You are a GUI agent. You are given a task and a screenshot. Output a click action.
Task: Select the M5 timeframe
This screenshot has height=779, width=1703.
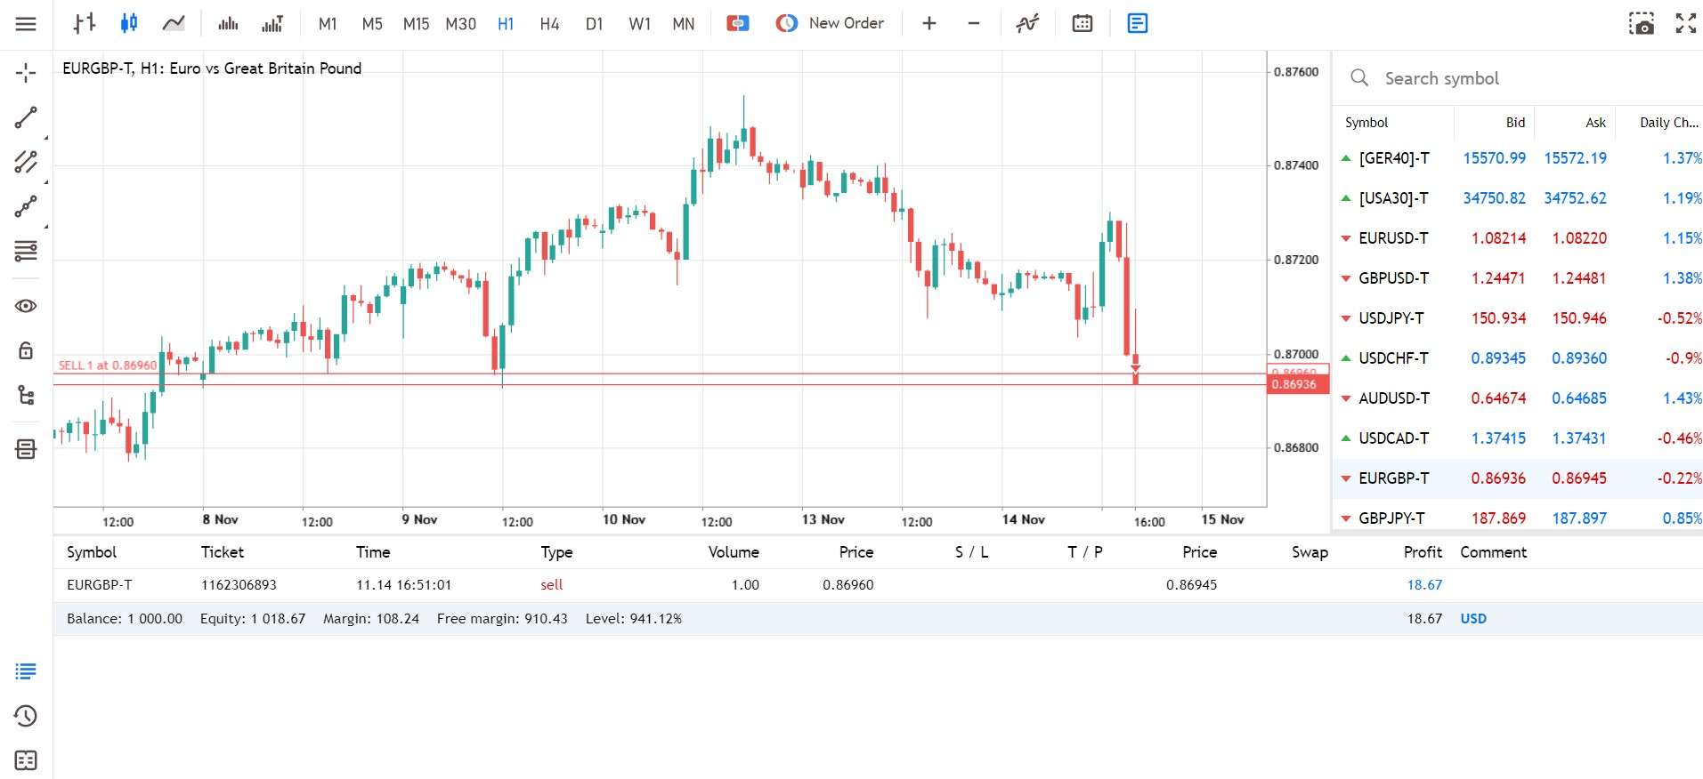point(372,24)
